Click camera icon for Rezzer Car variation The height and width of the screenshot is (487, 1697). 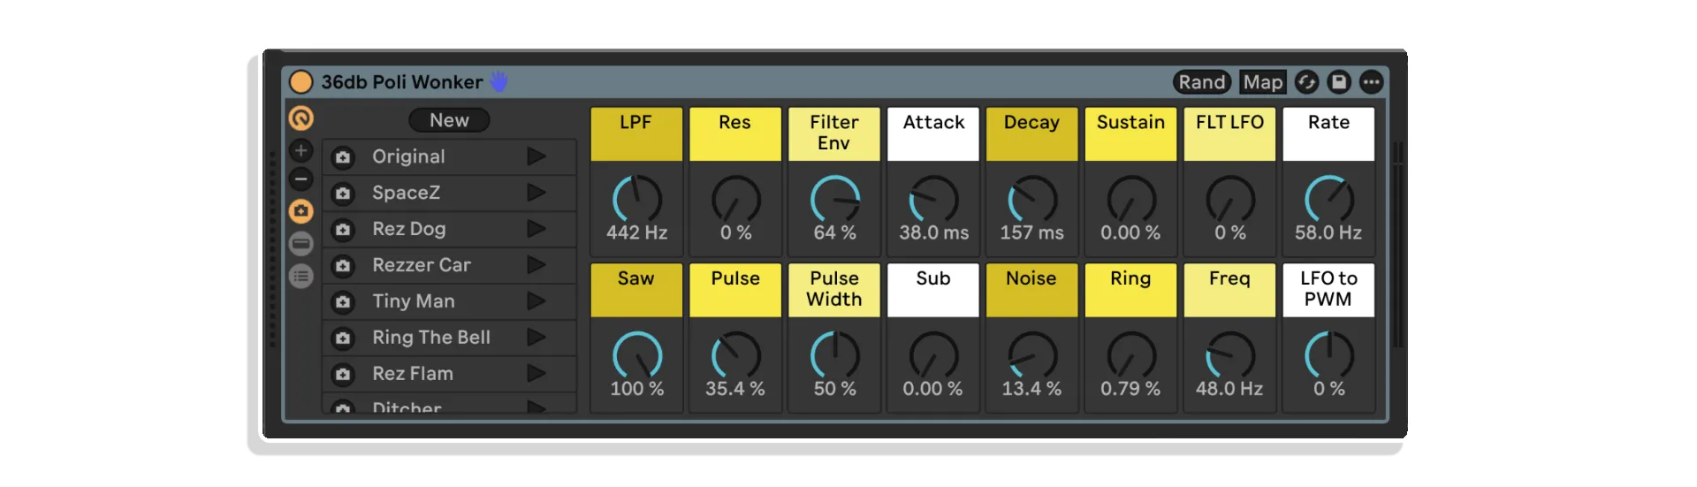343,266
